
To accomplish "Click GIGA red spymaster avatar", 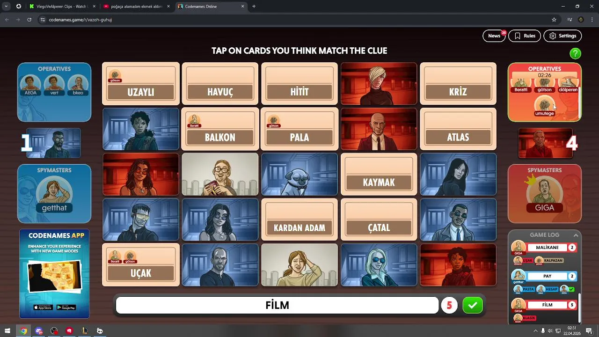I will [545, 194].
